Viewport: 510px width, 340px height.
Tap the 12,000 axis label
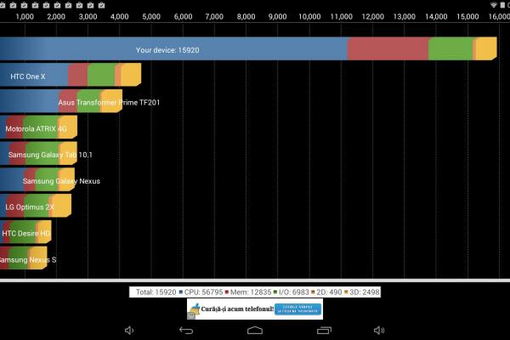pos(373,17)
